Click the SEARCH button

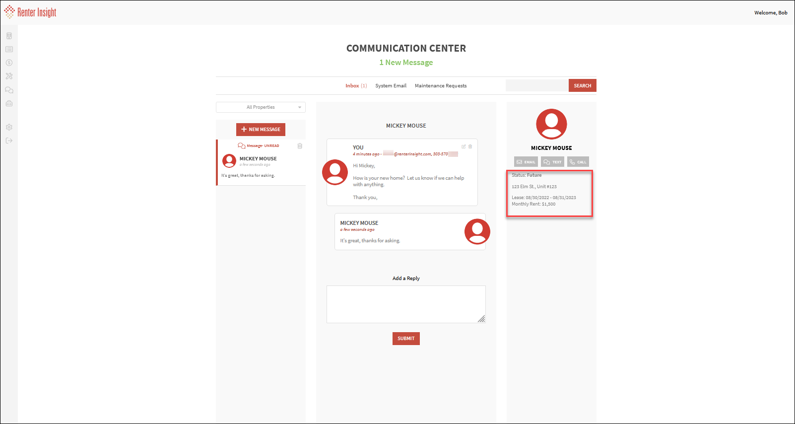click(x=583, y=85)
